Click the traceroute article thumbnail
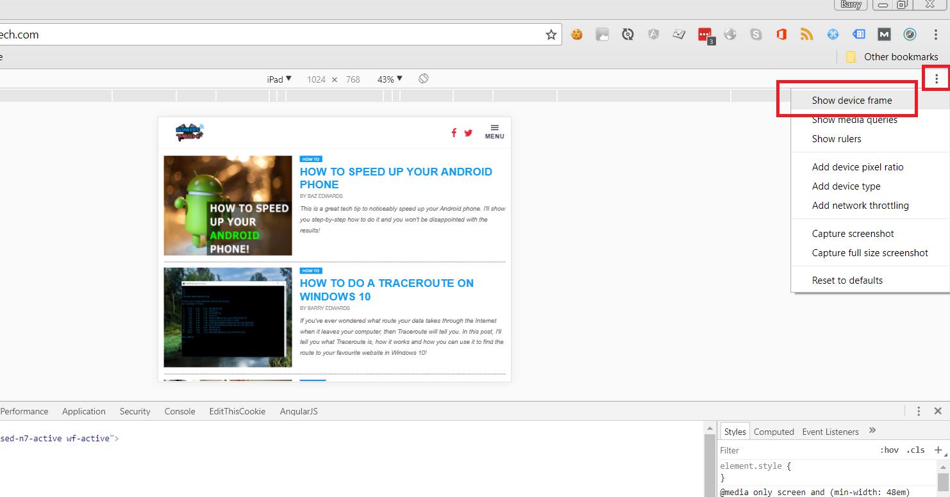The height and width of the screenshot is (497, 950). 228,317
